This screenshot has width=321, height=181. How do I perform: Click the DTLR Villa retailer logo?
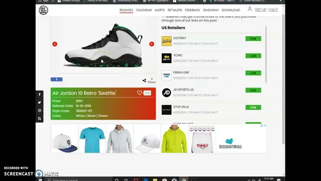[167, 110]
